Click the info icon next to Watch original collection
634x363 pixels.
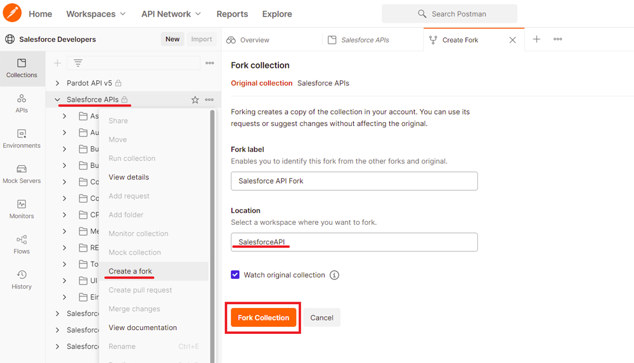click(334, 275)
